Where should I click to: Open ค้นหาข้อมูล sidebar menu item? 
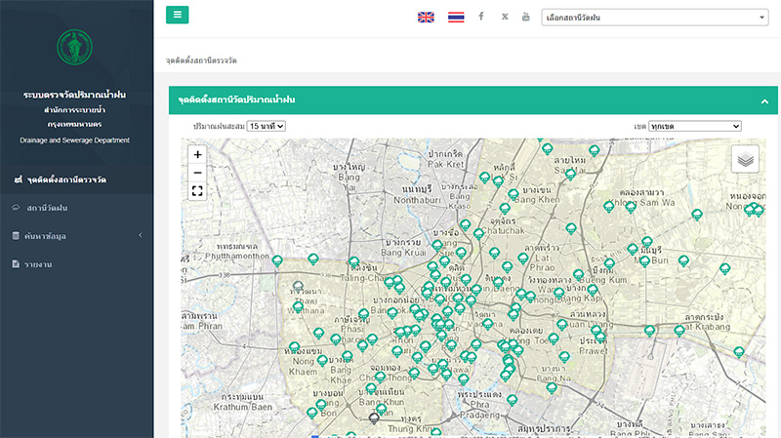click(x=77, y=236)
